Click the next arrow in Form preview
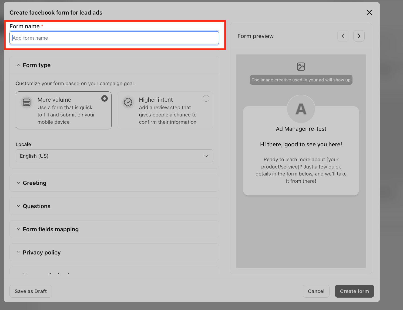 click(x=359, y=36)
